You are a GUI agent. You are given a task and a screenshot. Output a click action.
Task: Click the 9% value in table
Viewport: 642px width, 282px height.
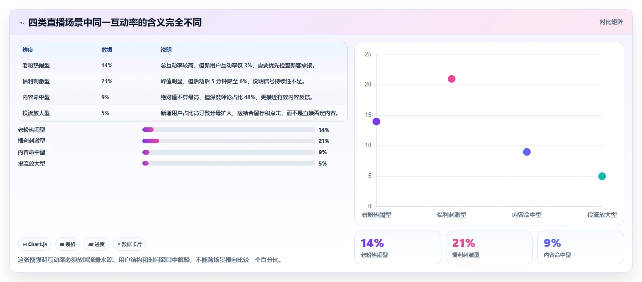click(x=105, y=97)
